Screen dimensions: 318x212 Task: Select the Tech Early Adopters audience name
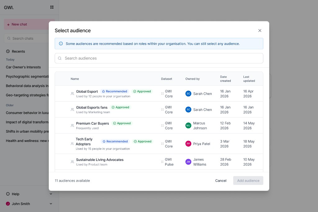pyautogui.click(x=84, y=142)
